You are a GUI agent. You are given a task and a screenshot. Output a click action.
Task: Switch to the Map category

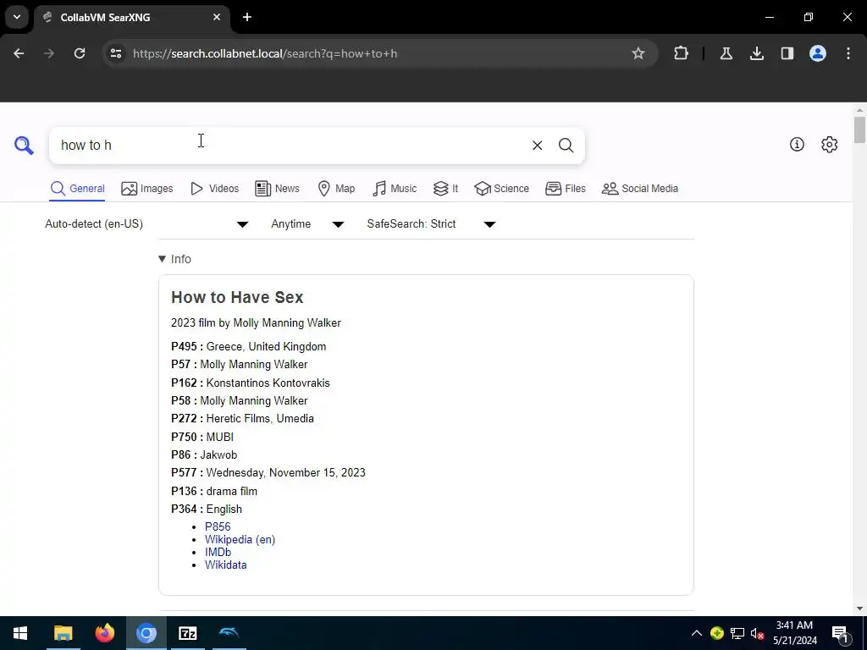point(336,189)
